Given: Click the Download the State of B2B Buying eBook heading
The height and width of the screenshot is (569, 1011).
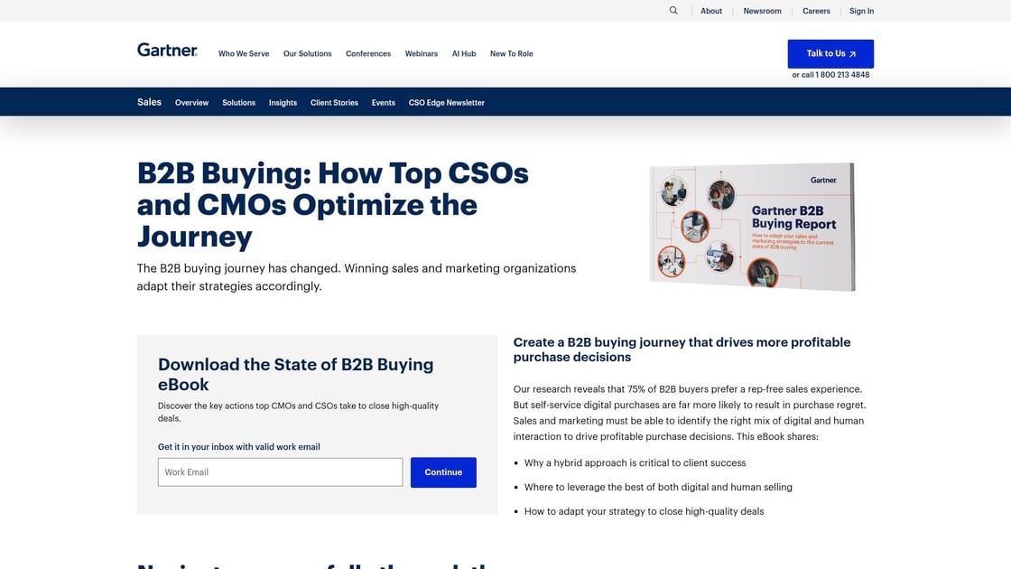Looking at the screenshot, I should [295, 374].
